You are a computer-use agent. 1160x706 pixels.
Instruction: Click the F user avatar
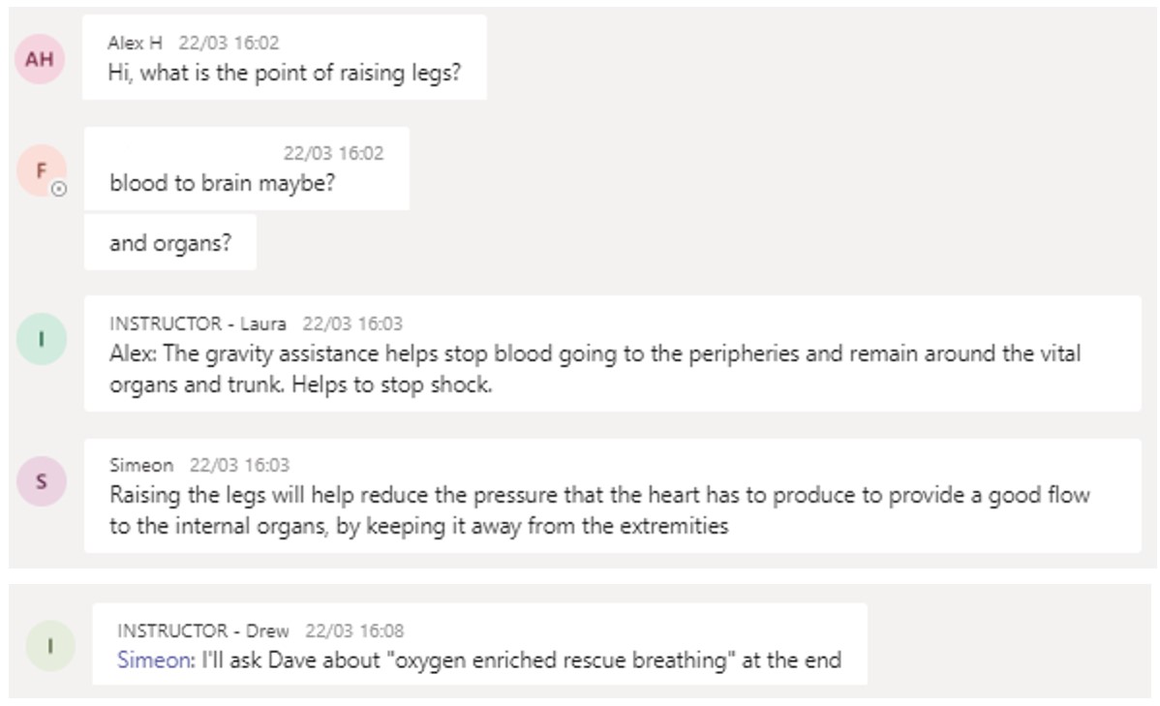[42, 170]
